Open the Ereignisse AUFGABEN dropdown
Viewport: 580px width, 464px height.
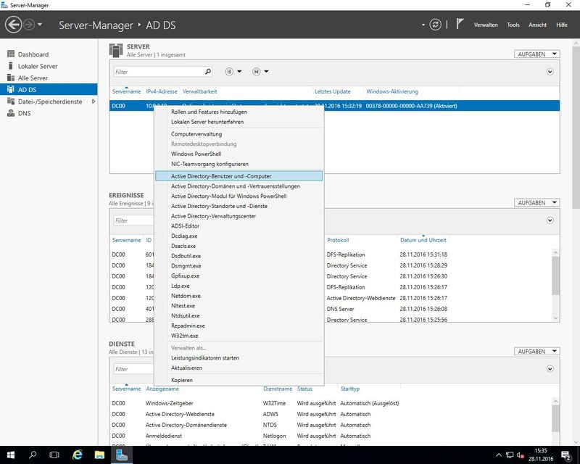tap(536, 203)
